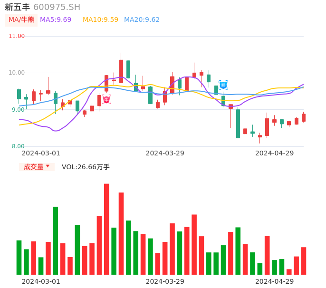The image size is (326, 288).
Task: Toggle the MA5:9.69 purple line legend
Action: pyautogui.click(x=56, y=19)
